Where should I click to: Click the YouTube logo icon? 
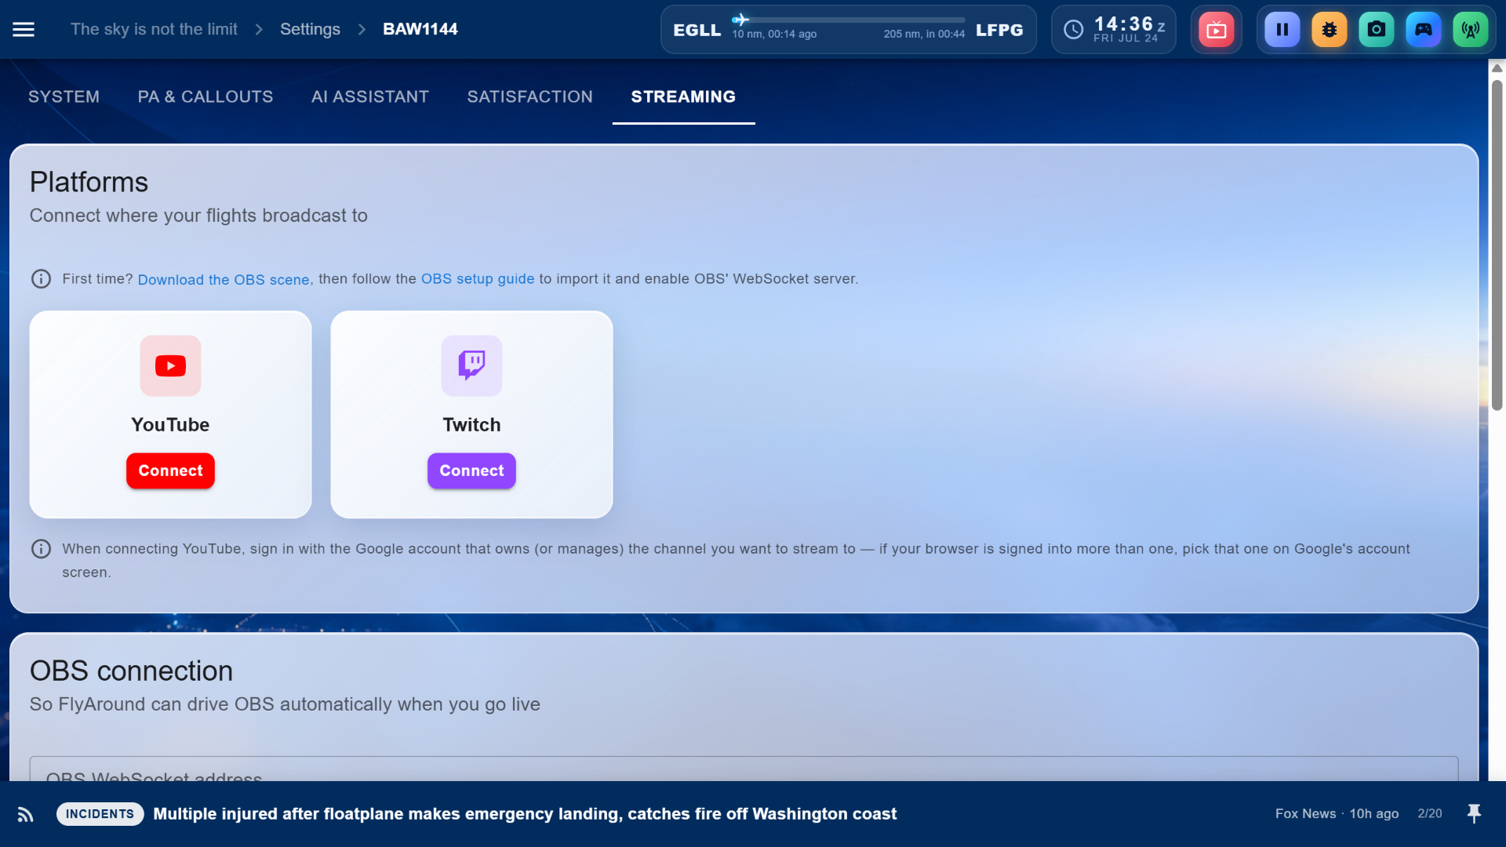(170, 365)
